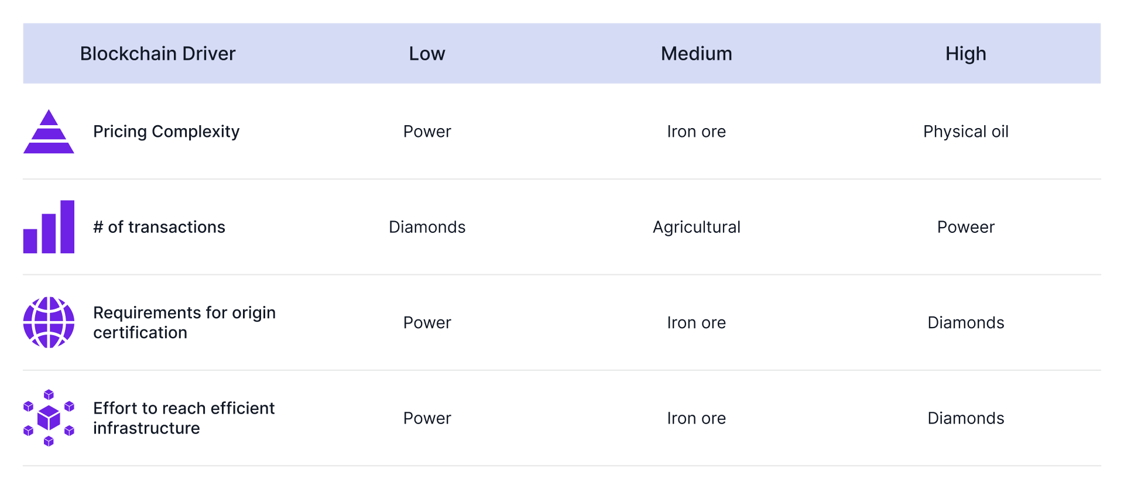The width and height of the screenshot is (1124, 489).
Task: Click the Pricing Complexity label
Action: [166, 132]
